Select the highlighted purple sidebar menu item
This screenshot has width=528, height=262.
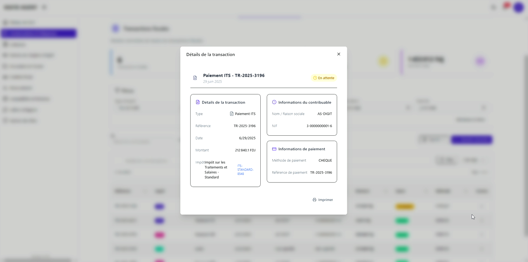click(39, 33)
